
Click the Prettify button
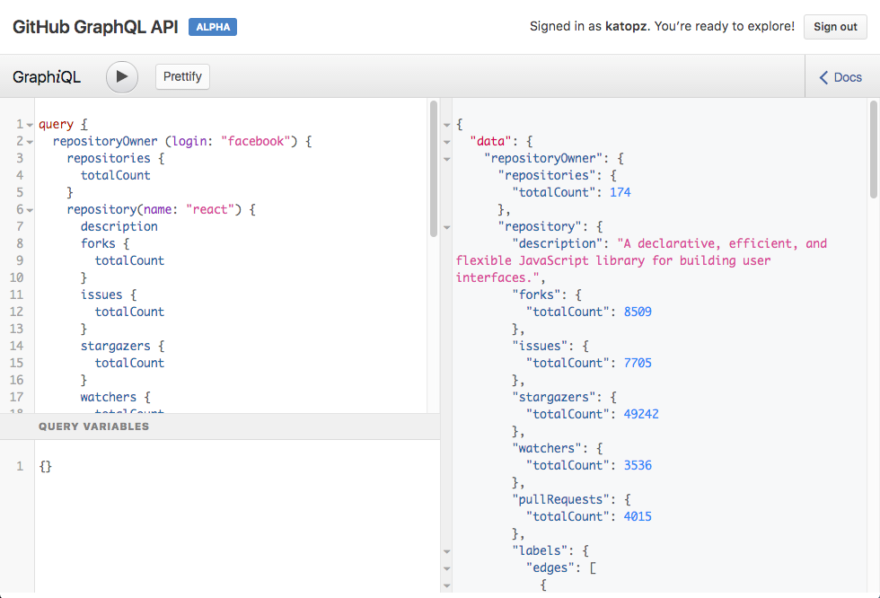tap(182, 77)
